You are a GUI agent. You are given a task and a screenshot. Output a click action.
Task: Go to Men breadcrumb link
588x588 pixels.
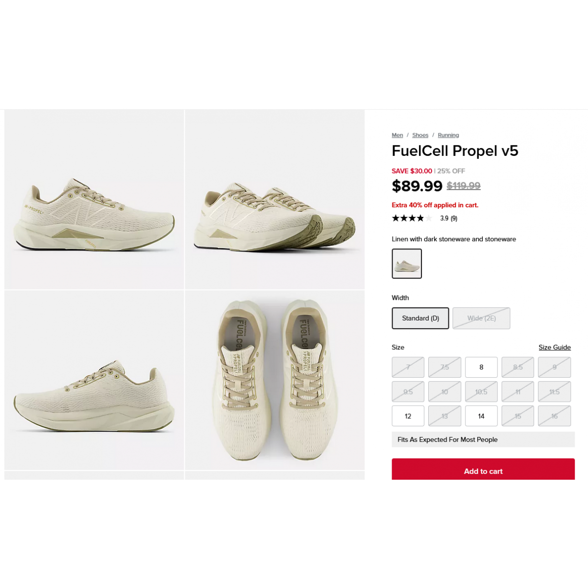pyautogui.click(x=397, y=135)
